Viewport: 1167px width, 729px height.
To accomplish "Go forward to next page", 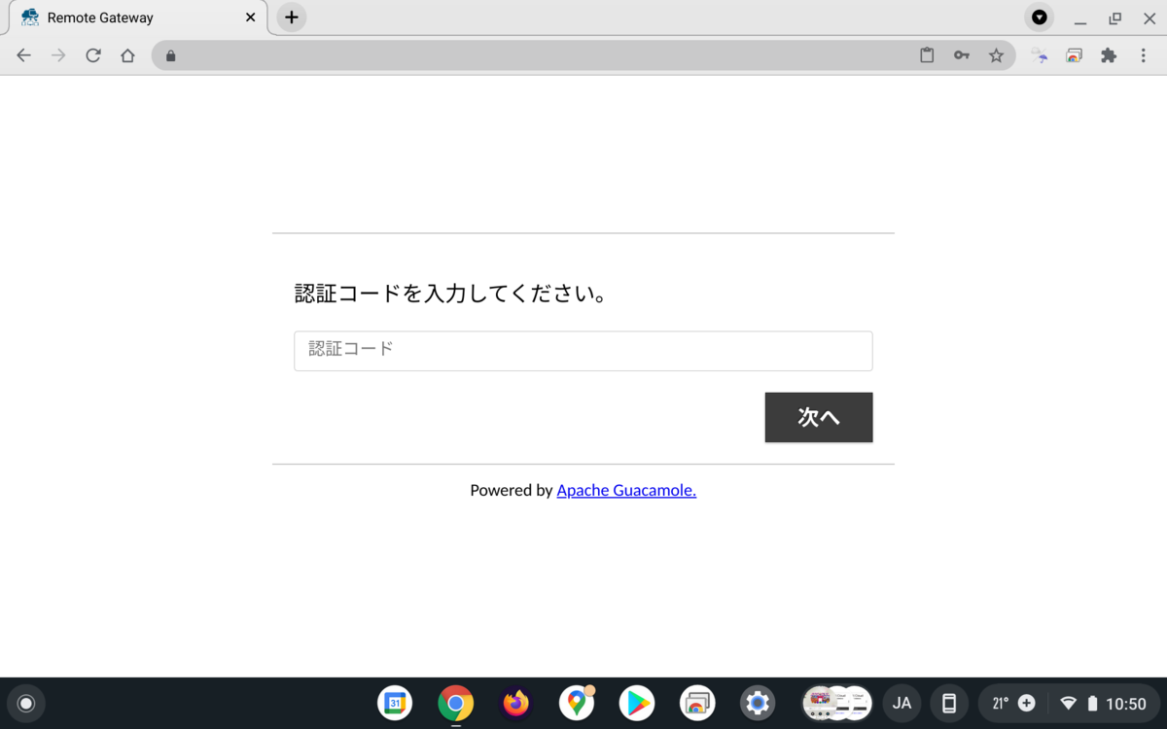I will (x=58, y=55).
